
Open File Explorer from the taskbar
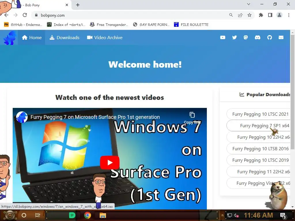tap(103, 215)
